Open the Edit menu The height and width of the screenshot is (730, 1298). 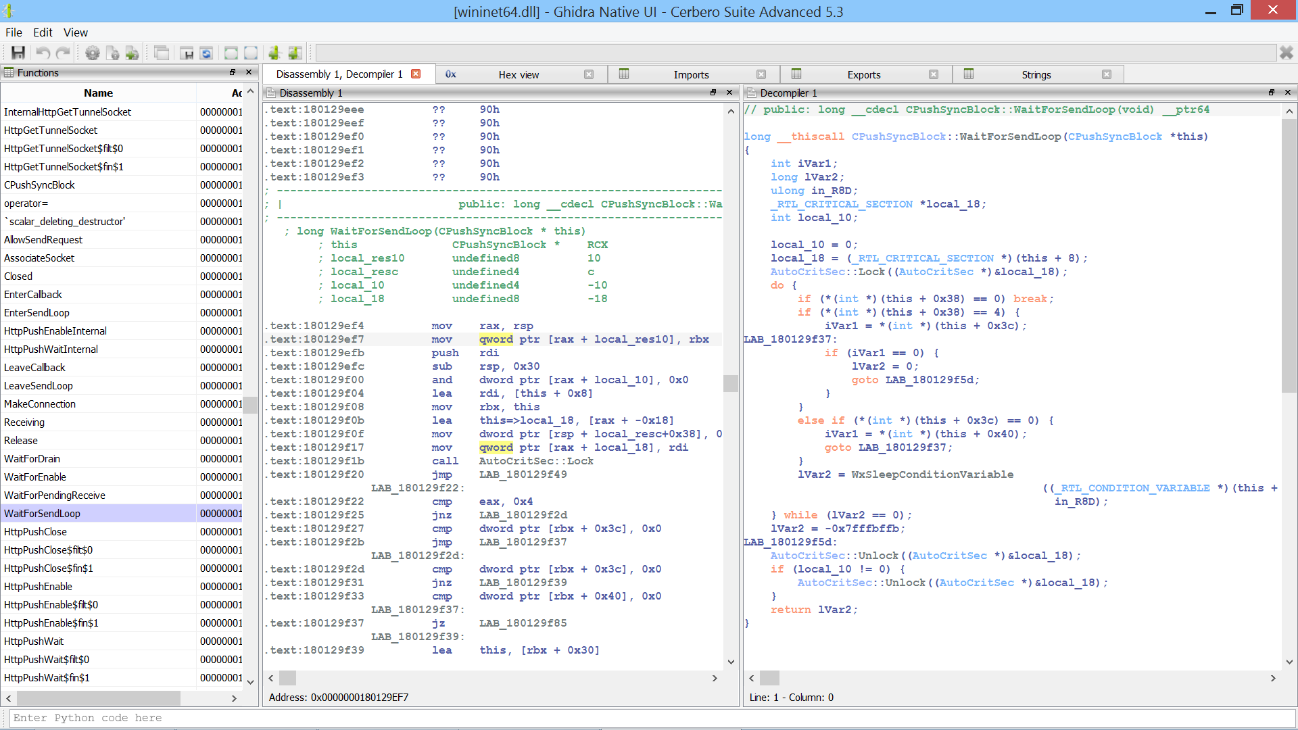[43, 32]
